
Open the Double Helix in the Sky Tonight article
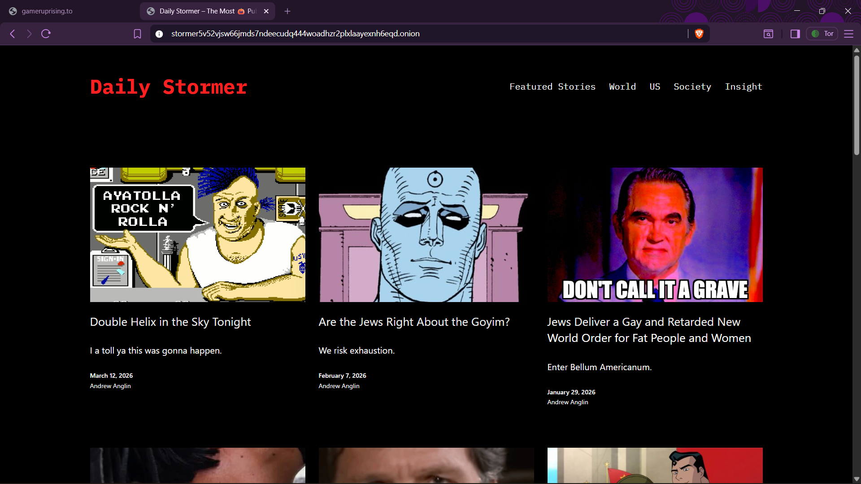(x=170, y=322)
